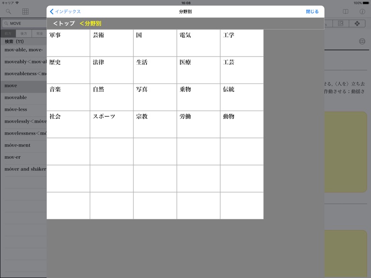Go back to インデックス
Screen dimensions: 371x278
point(66,12)
